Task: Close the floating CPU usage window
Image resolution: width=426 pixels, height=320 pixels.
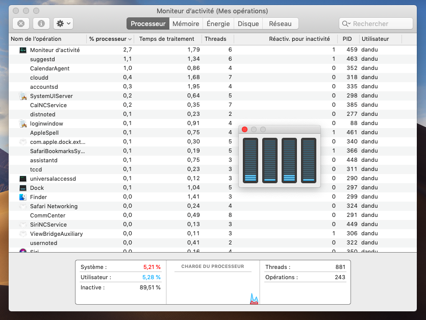Action: pyautogui.click(x=244, y=130)
